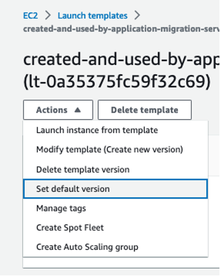The image size is (220, 276).
Task: Go to Launch templates breadcrumb
Action: 92,15
